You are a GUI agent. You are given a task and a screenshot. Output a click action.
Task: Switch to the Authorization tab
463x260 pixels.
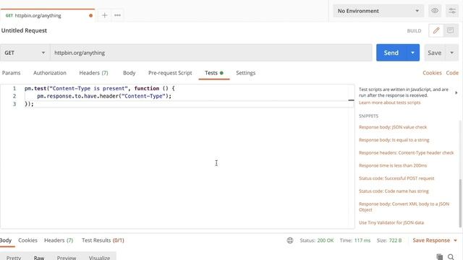pyautogui.click(x=50, y=73)
